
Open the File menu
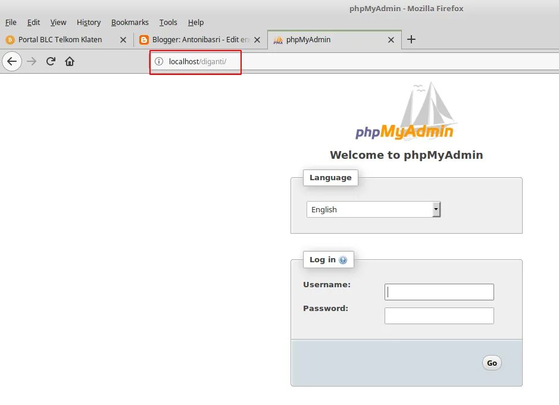pos(11,22)
